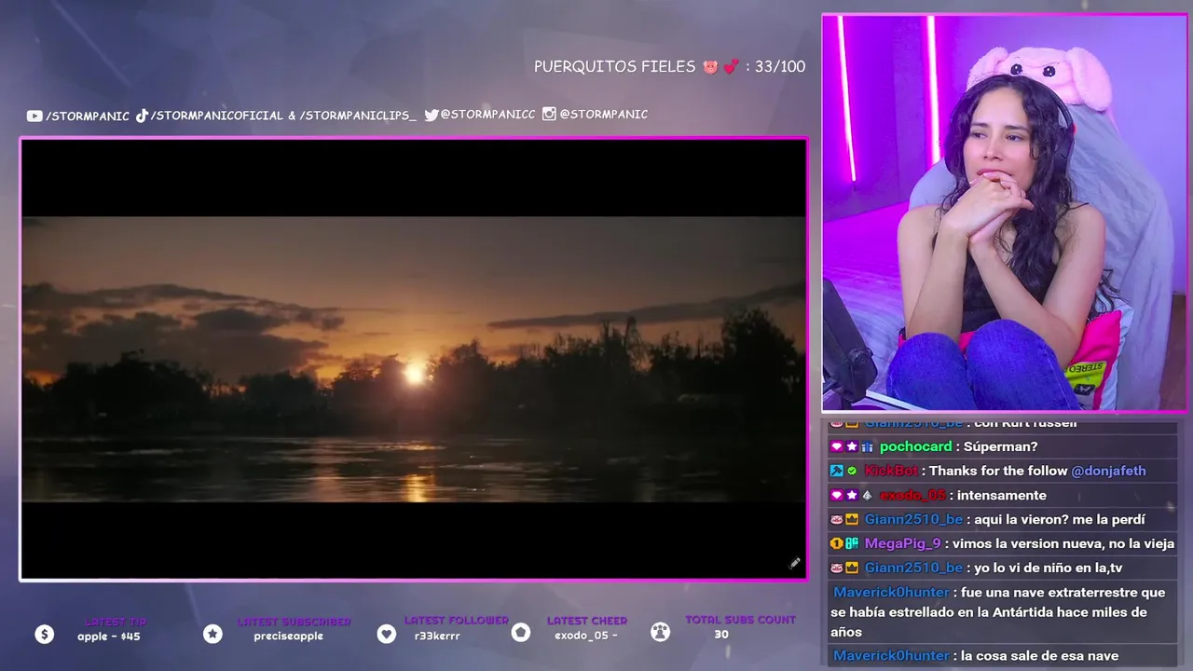The height and width of the screenshot is (671, 1193).
Task: Click the 'exodo_05 -' cheer value
Action: pos(586,636)
